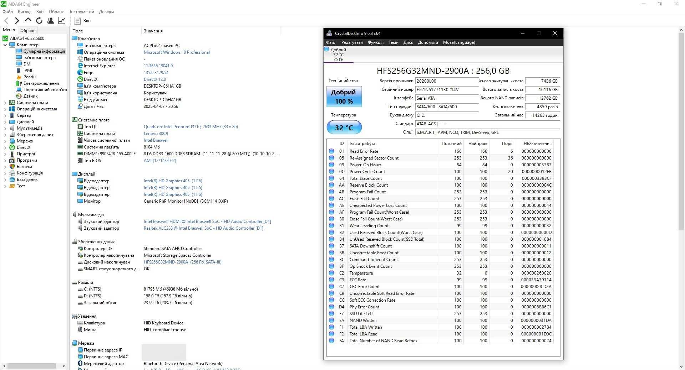Expand Системна плата tree node
The height and width of the screenshot is (370, 685).
[5, 103]
